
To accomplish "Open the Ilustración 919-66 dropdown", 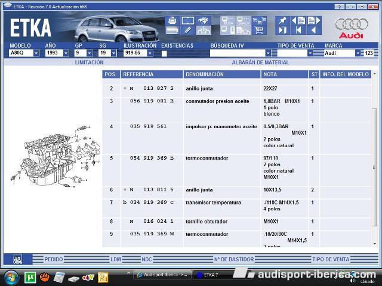I will click(x=150, y=53).
